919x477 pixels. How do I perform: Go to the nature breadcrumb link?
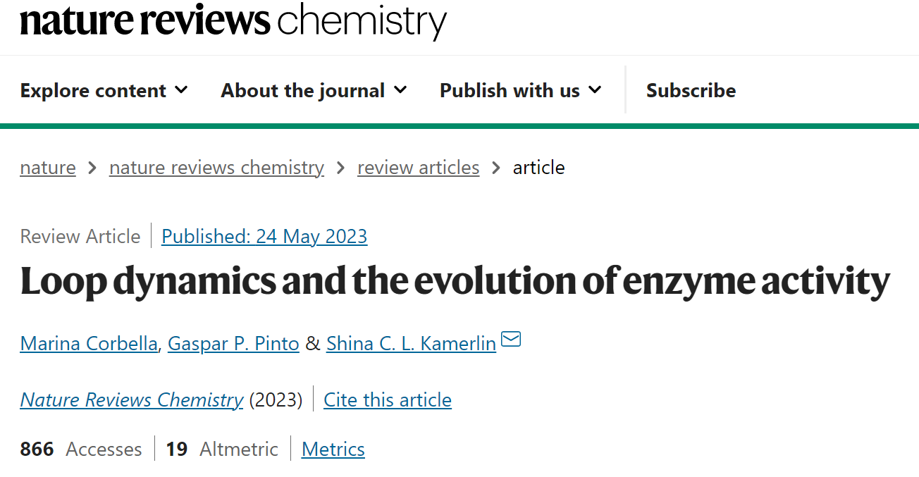click(x=48, y=168)
